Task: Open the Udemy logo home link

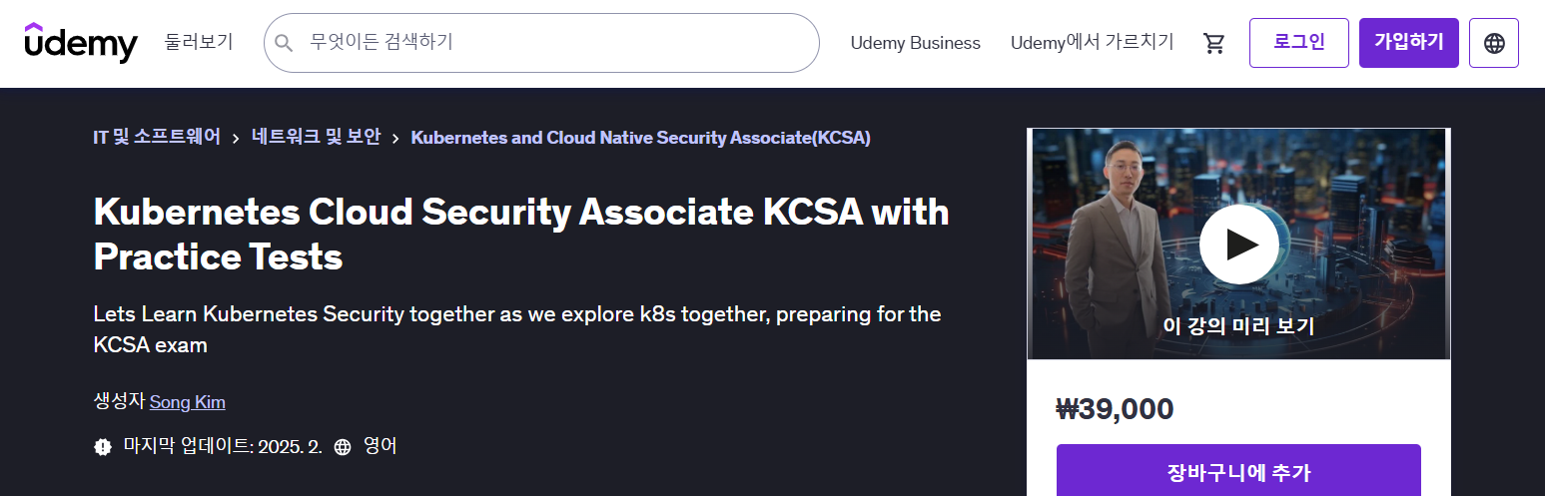Action: [81, 43]
